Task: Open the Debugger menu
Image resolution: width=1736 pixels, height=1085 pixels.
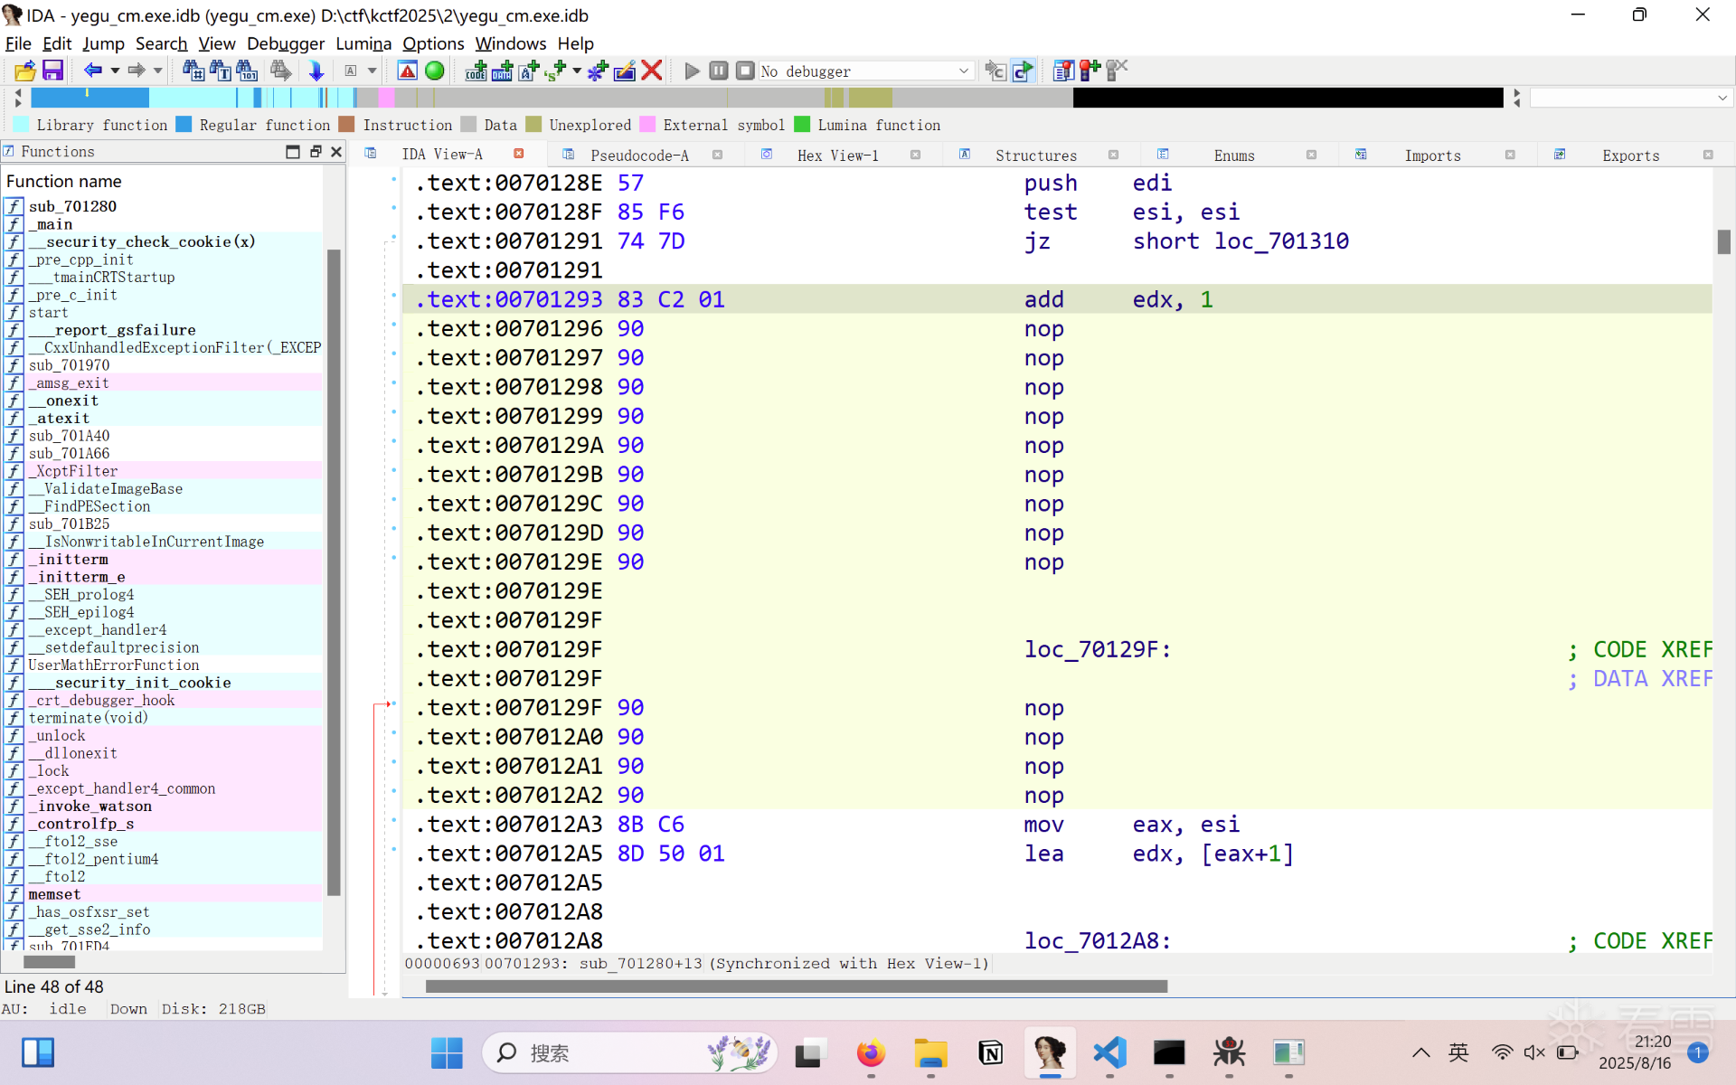Action: coord(285,43)
